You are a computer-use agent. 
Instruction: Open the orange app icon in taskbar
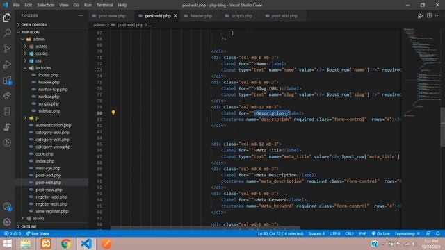[106, 244]
